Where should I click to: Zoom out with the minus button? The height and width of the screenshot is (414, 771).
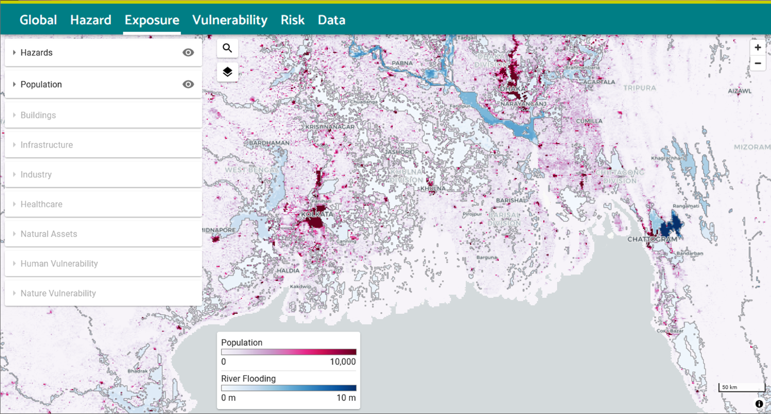pyautogui.click(x=758, y=63)
